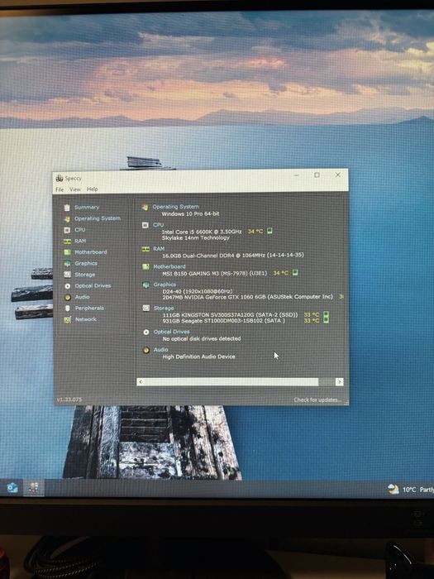
Task: Click the Audio heading link in summary
Action: coord(161,350)
